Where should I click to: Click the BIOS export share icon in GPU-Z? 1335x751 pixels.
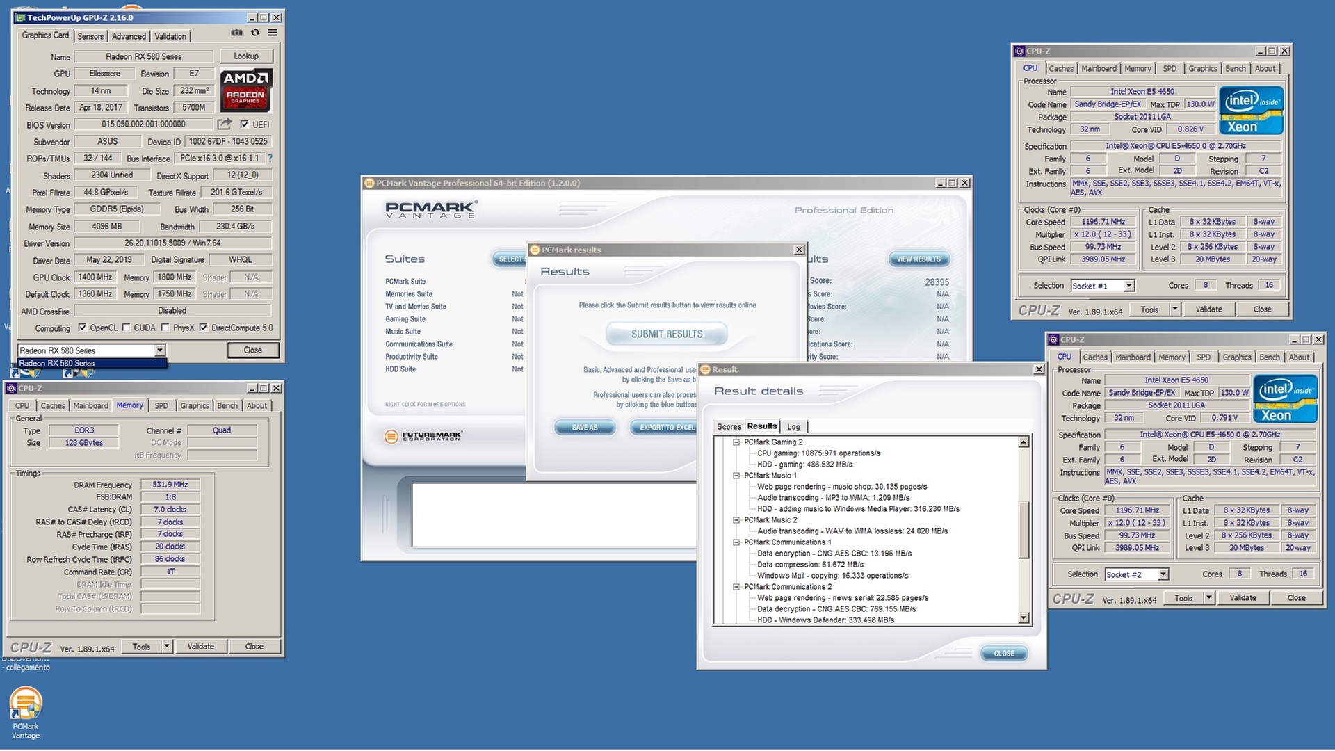click(224, 124)
